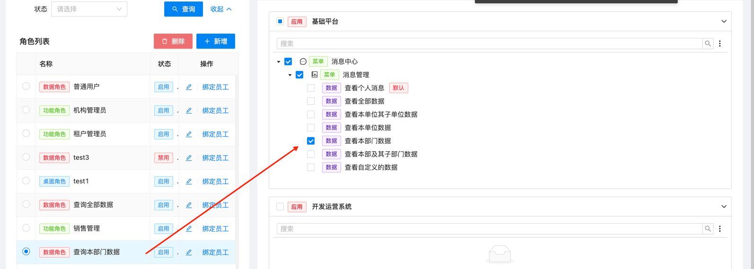Click the red 删除 button
Image resolution: width=754 pixels, height=269 pixels.
173,41
